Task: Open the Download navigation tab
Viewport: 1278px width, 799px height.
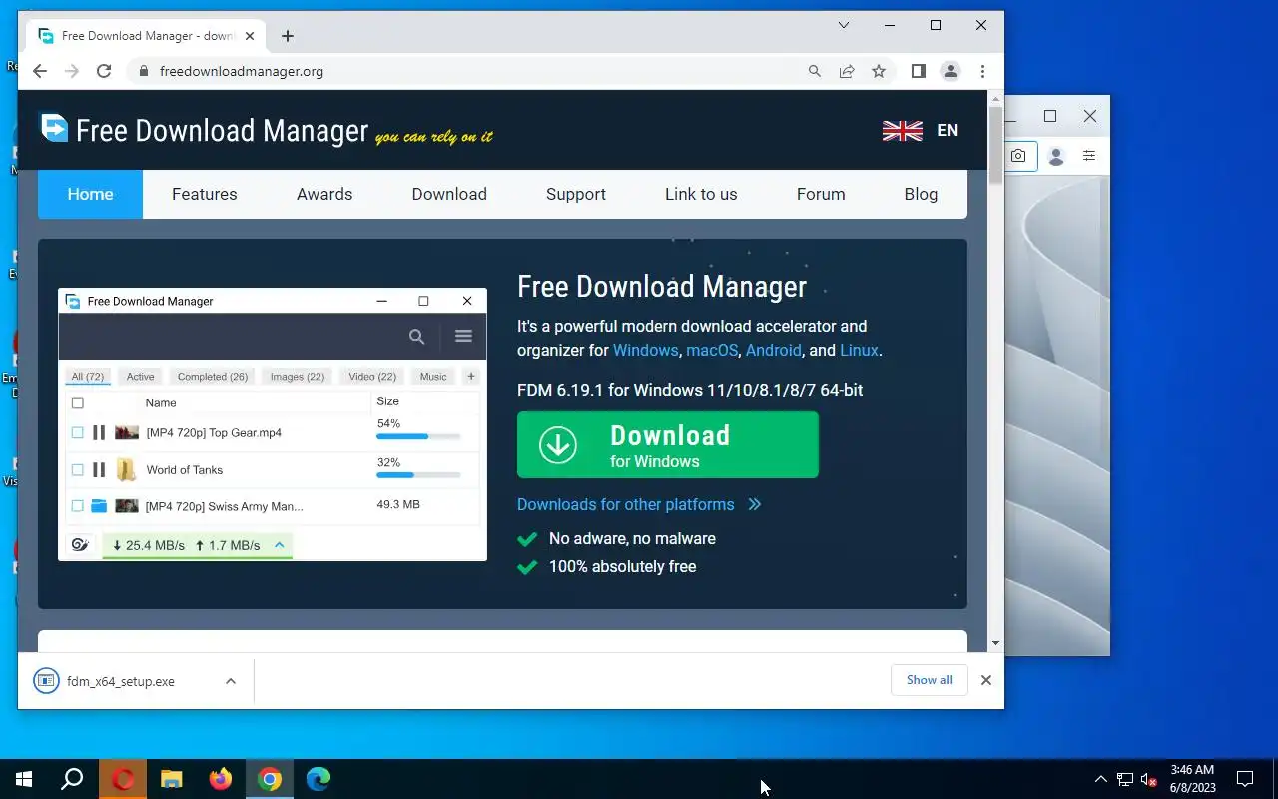Action: point(449,194)
